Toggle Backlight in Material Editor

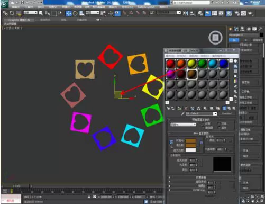[235, 66]
